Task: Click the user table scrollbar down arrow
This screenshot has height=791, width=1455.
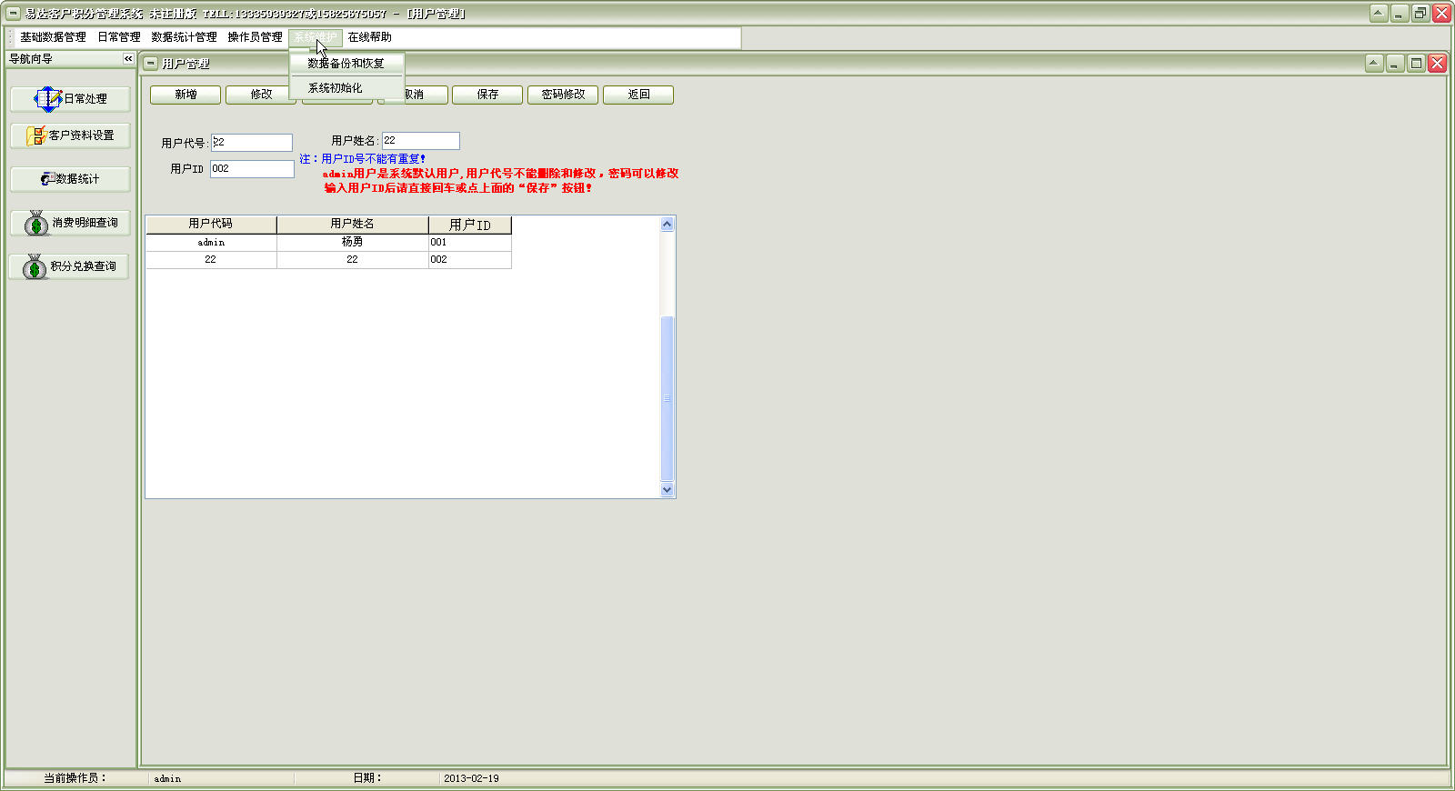Action: 667,489
